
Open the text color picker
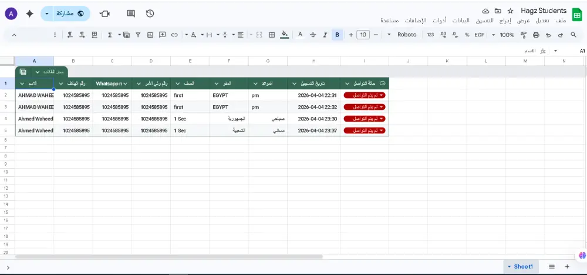(300, 35)
